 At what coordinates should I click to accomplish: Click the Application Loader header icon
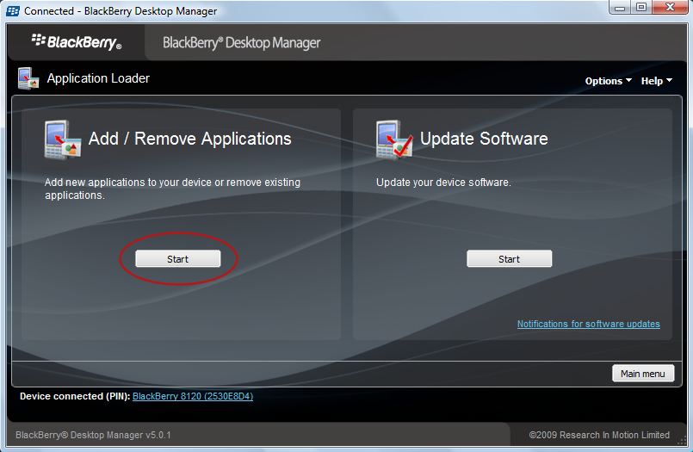pyautogui.click(x=28, y=78)
